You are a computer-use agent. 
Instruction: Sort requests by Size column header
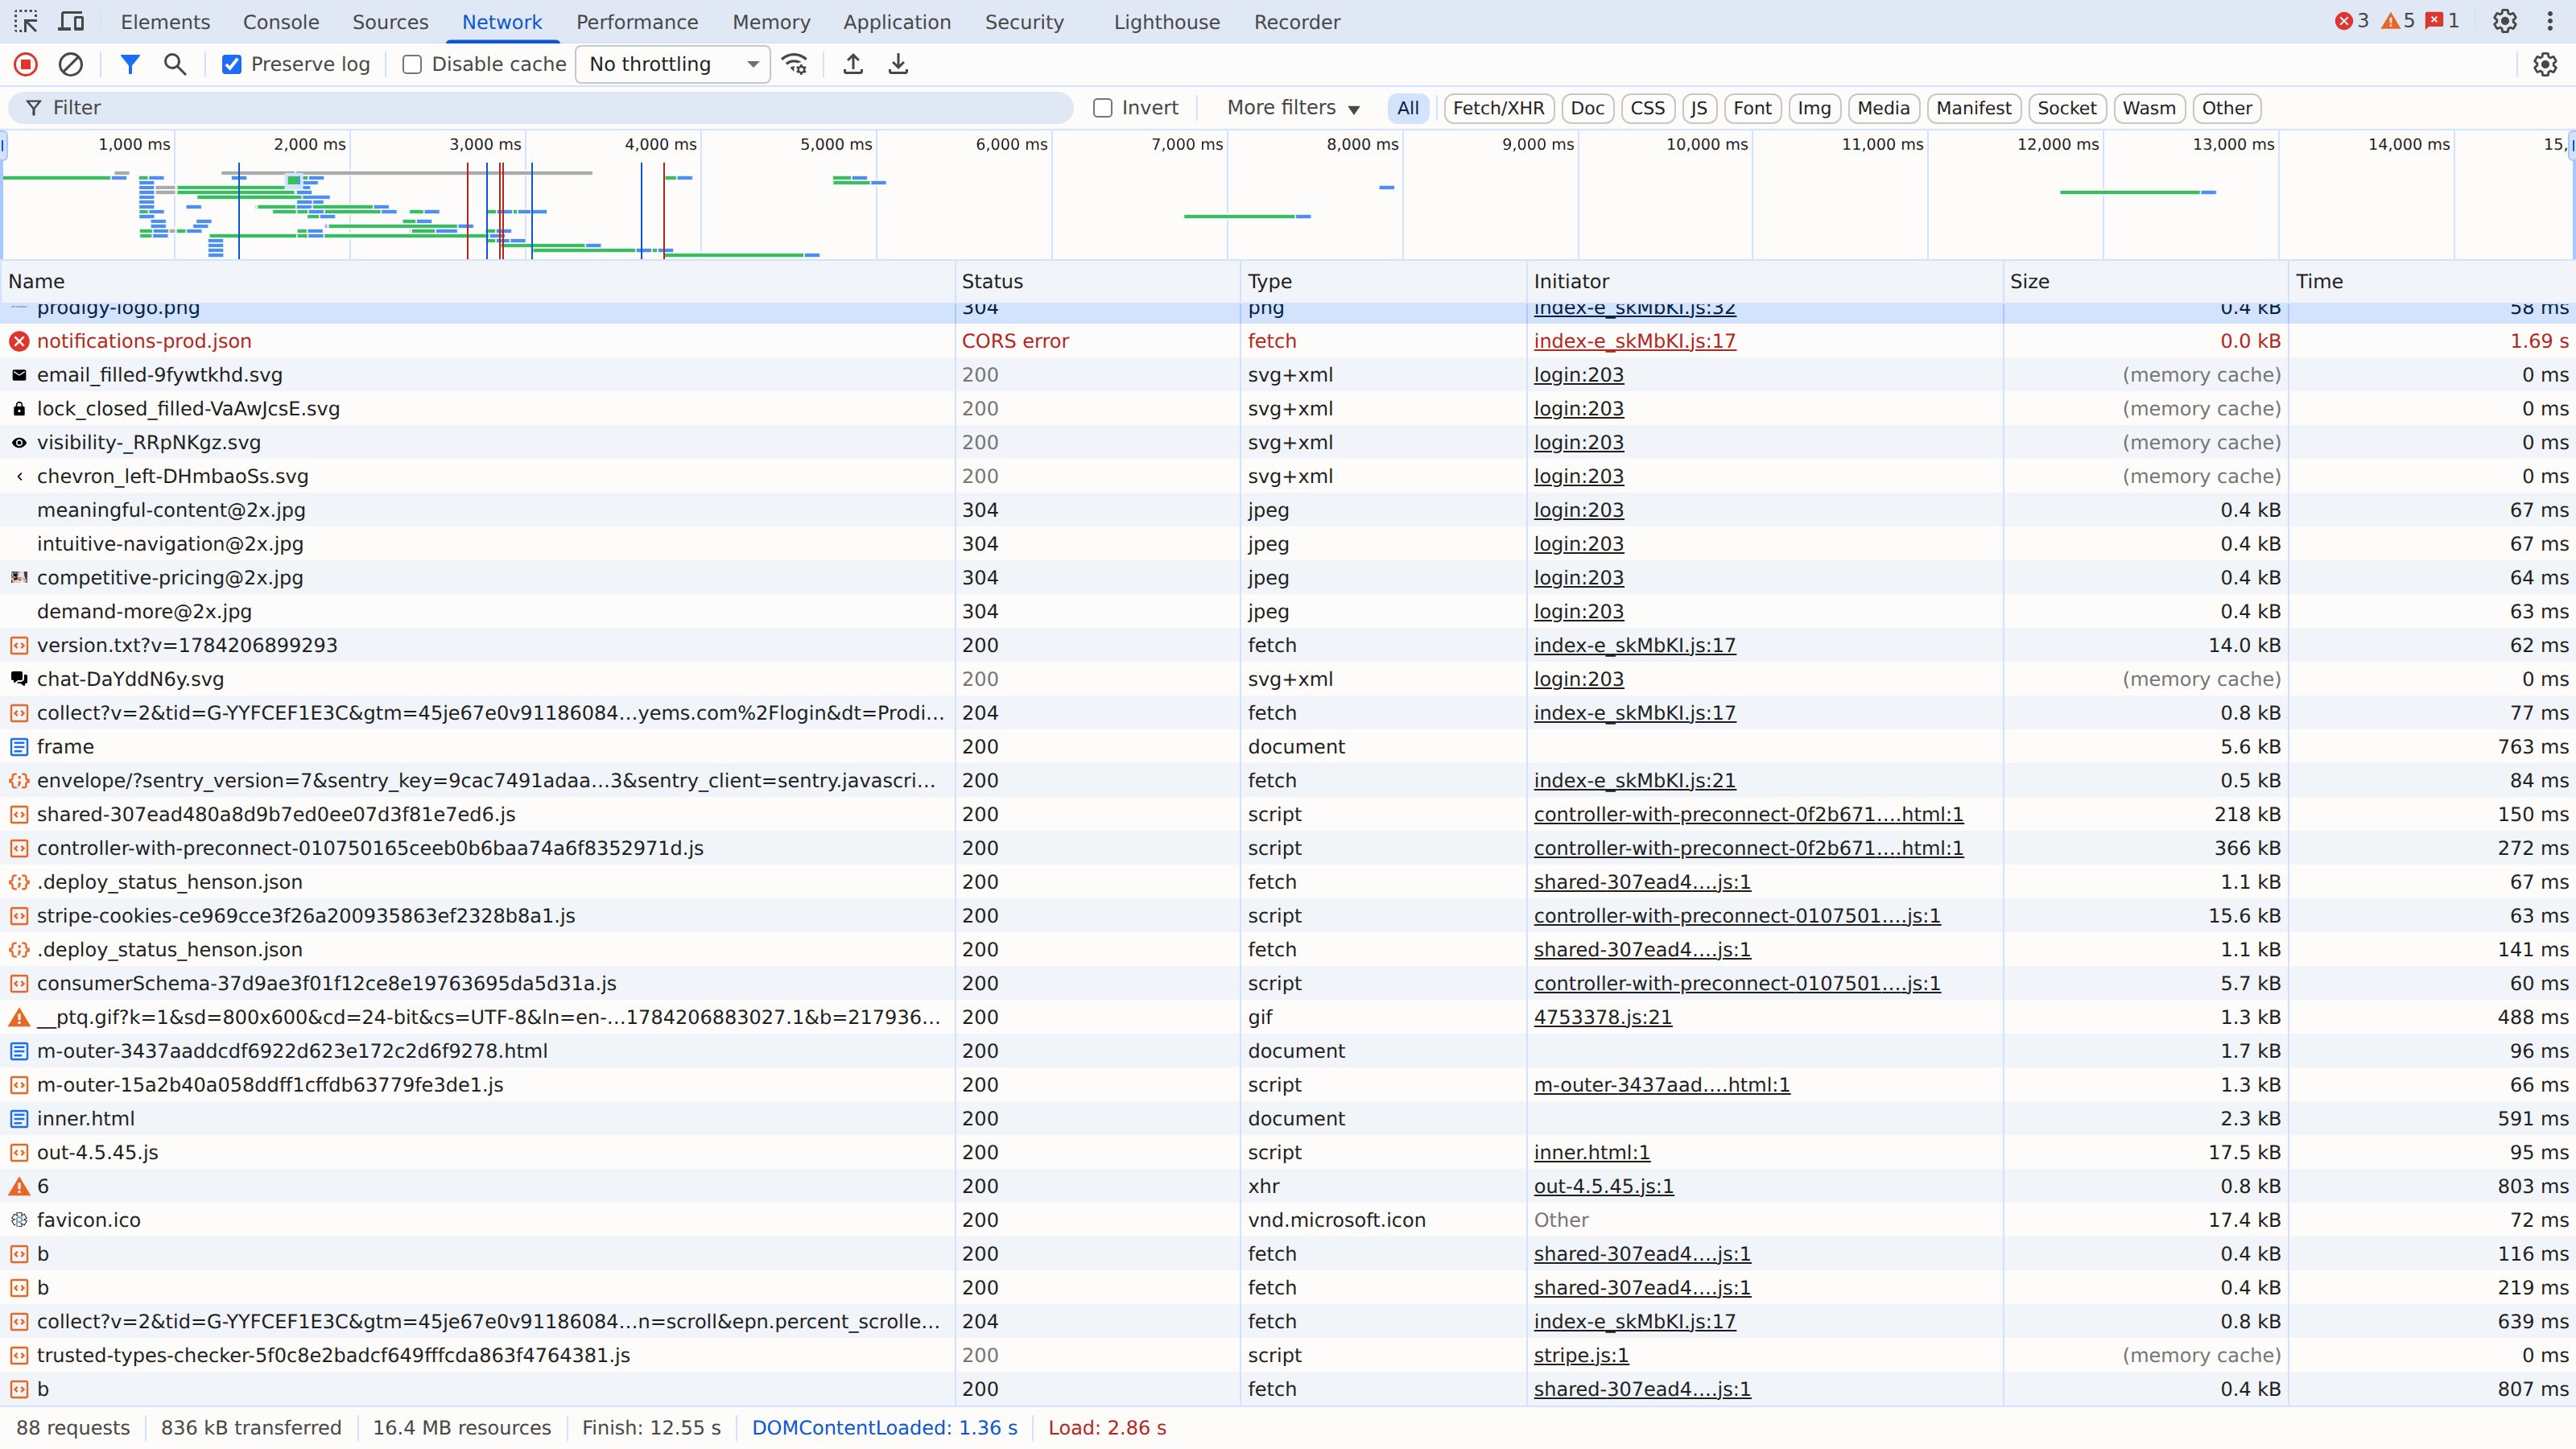click(2146, 282)
